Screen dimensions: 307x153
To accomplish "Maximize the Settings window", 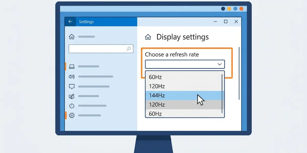I will click(226, 22).
